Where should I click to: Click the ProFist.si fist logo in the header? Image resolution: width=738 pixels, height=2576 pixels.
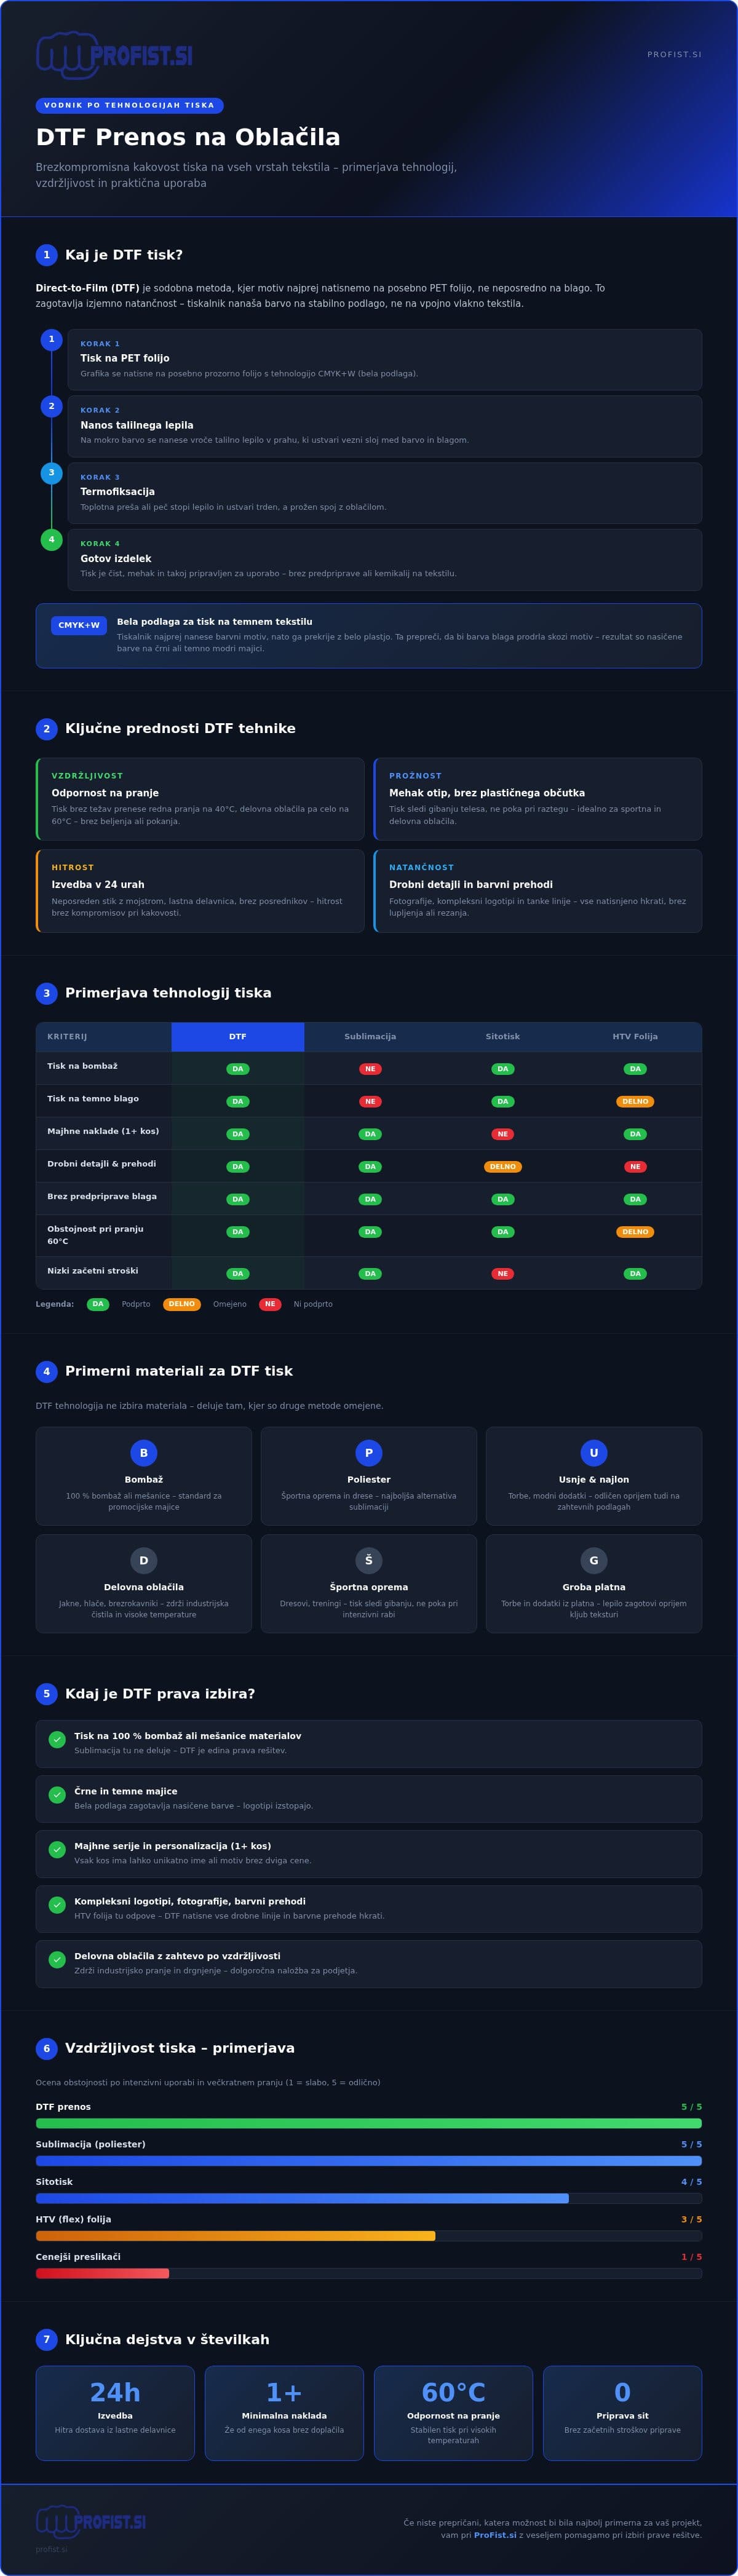click(114, 55)
